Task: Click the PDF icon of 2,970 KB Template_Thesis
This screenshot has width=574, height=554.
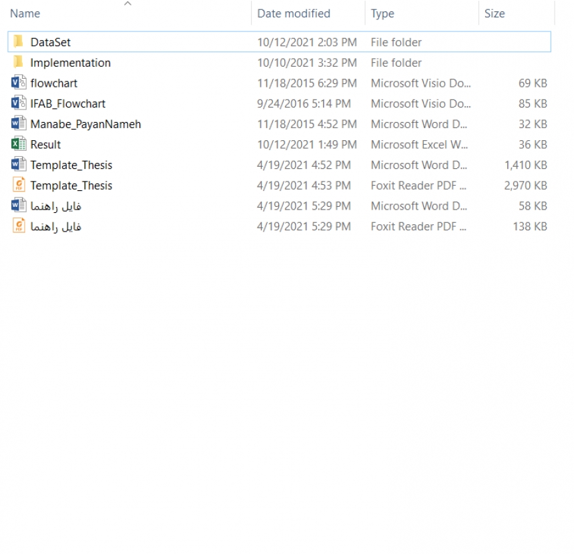Action: point(19,186)
